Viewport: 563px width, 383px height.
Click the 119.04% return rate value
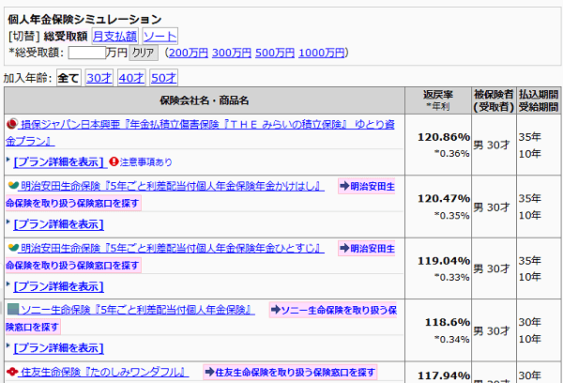444,261
